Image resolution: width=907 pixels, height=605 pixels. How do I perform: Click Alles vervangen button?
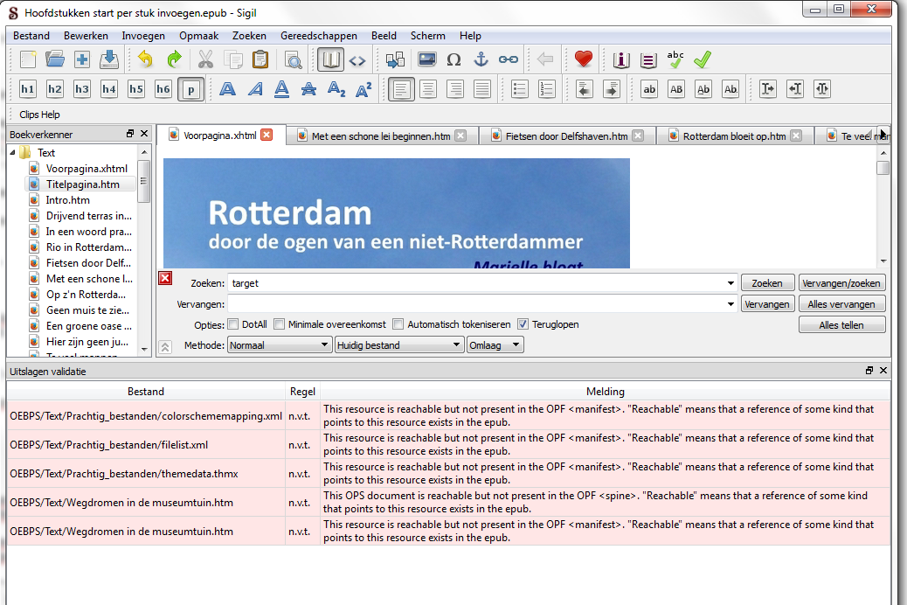coord(841,304)
